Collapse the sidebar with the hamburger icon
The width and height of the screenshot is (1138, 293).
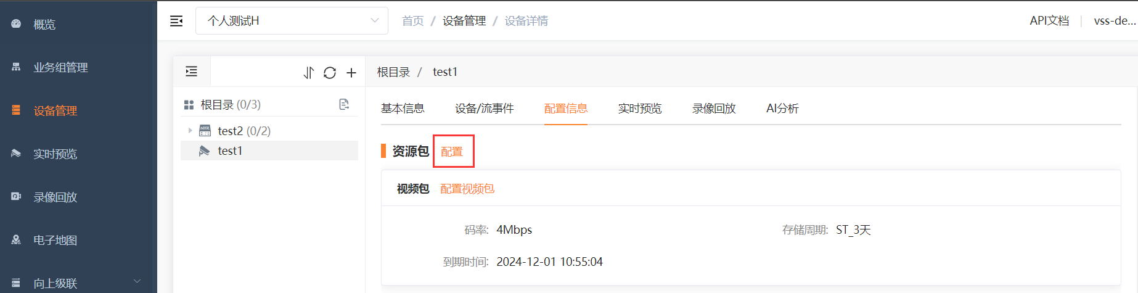click(176, 21)
